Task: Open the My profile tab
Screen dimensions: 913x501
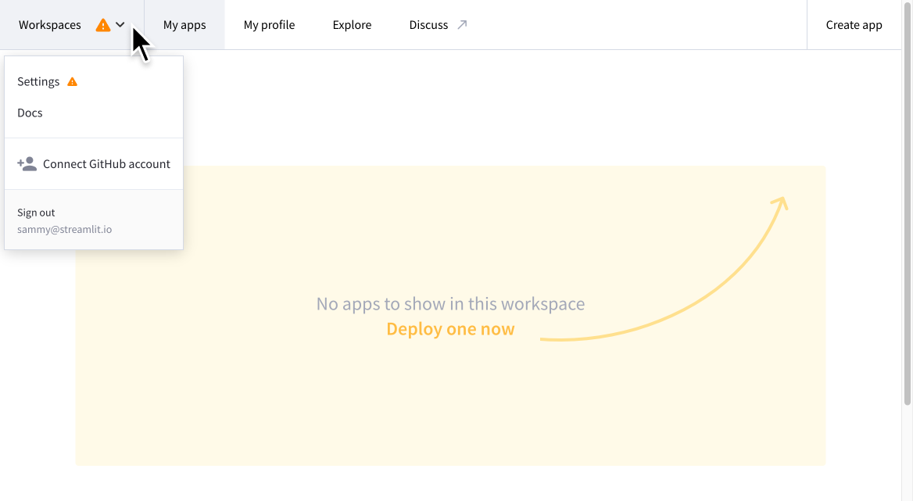Action: point(269,24)
